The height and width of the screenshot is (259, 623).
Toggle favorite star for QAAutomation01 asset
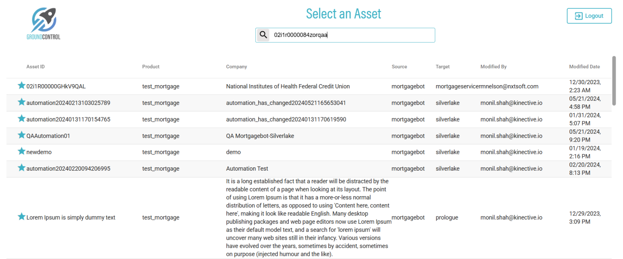click(21, 136)
